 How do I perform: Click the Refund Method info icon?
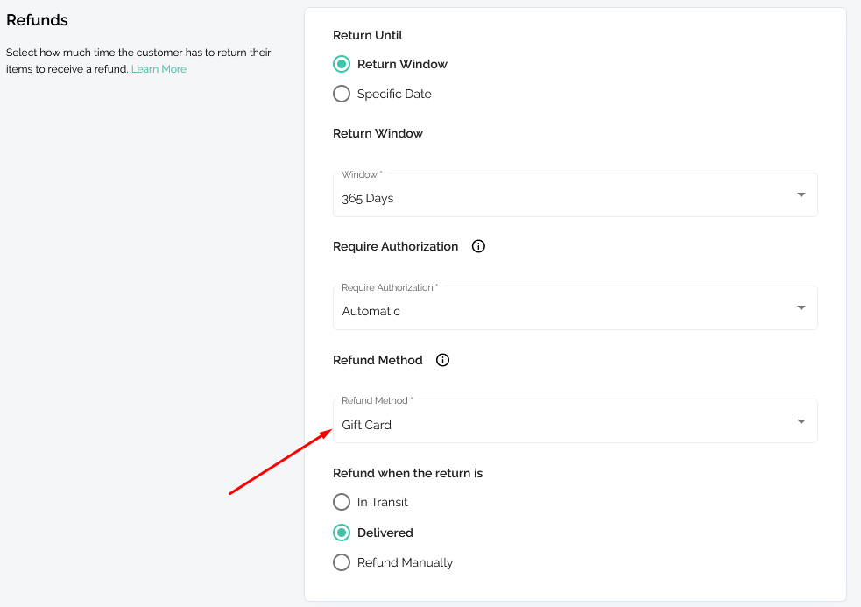(442, 360)
